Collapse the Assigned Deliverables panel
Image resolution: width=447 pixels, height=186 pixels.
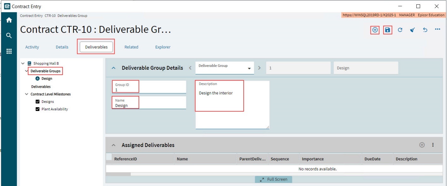(114, 145)
